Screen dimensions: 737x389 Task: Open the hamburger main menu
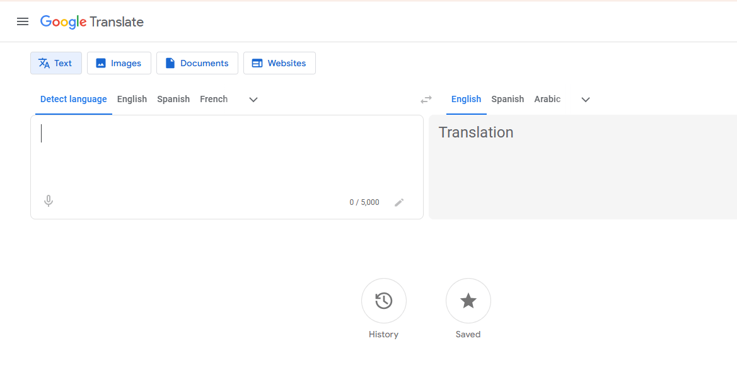tap(23, 21)
